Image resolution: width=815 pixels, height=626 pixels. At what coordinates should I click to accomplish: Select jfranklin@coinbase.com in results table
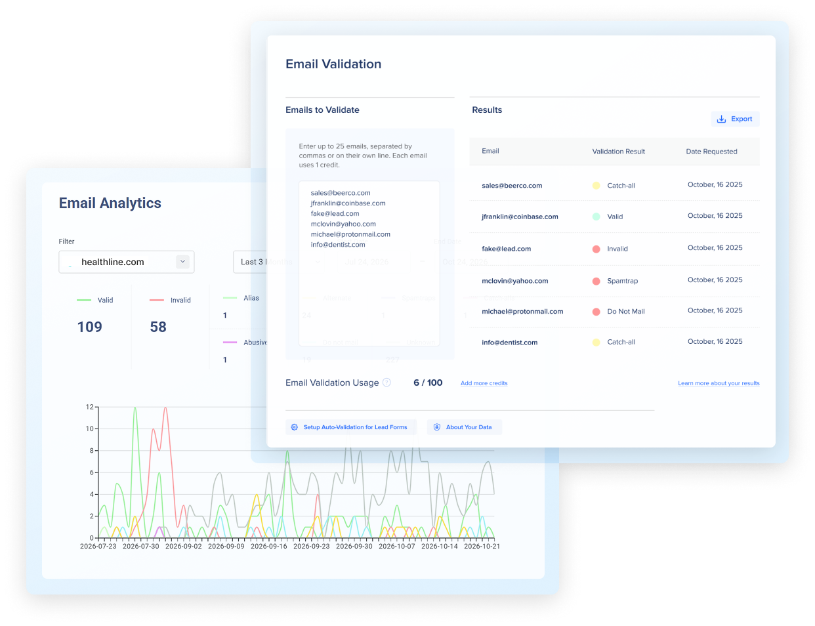point(520,217)
